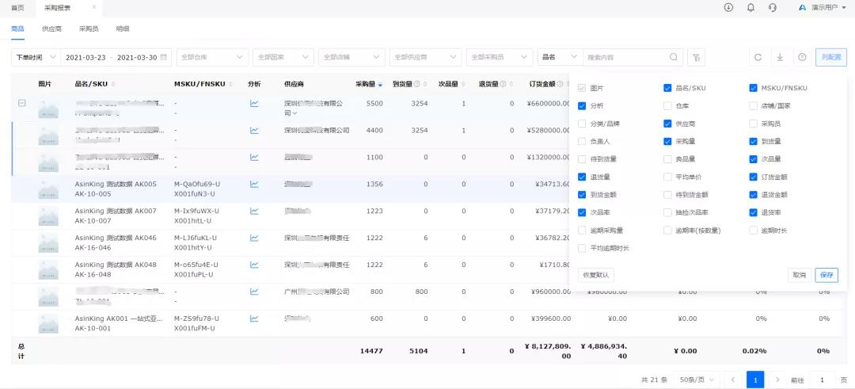Click the refresh icon button
This screenshot has height=389, width=855.
click(758, 57)
